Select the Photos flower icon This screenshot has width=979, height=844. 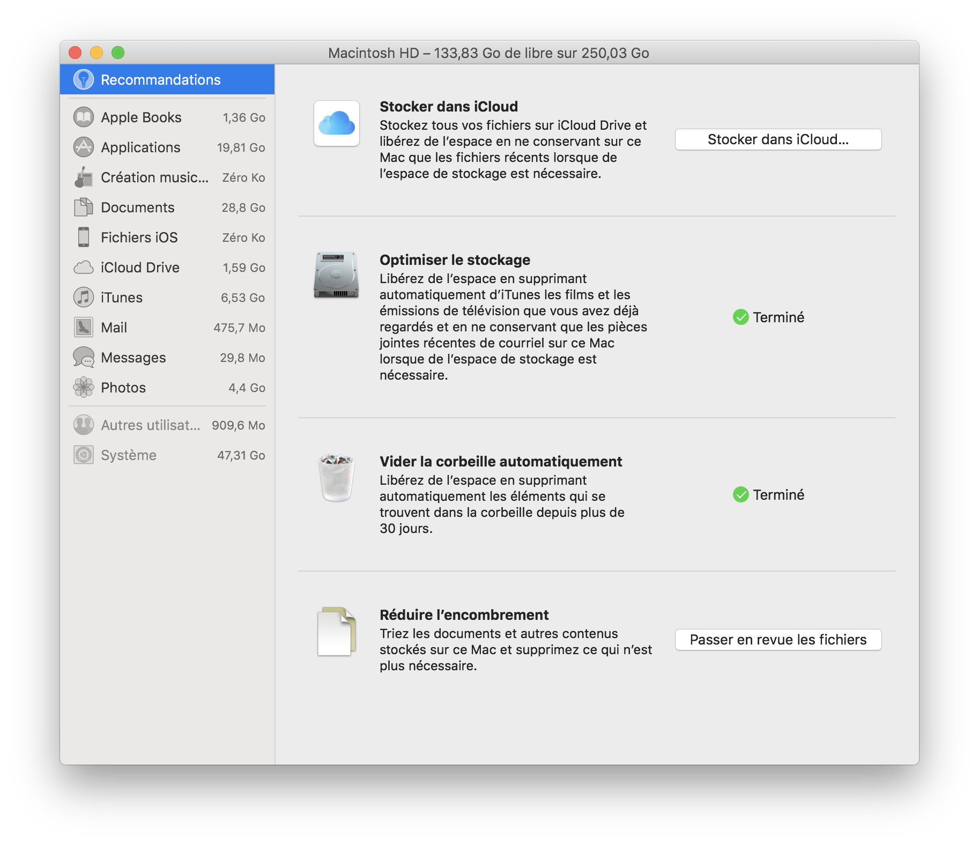[x=84, y=388]
